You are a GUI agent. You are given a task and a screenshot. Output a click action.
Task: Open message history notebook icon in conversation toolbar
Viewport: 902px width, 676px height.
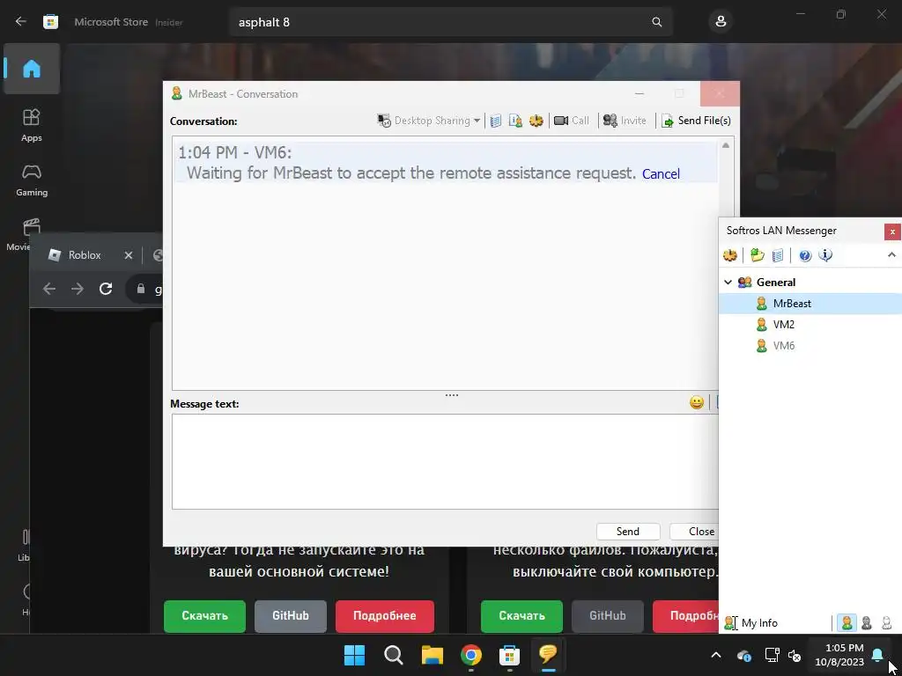click(496, 121)
